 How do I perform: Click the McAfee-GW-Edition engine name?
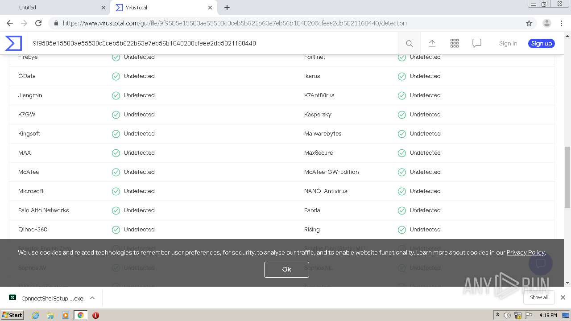[x=331, y=172]
